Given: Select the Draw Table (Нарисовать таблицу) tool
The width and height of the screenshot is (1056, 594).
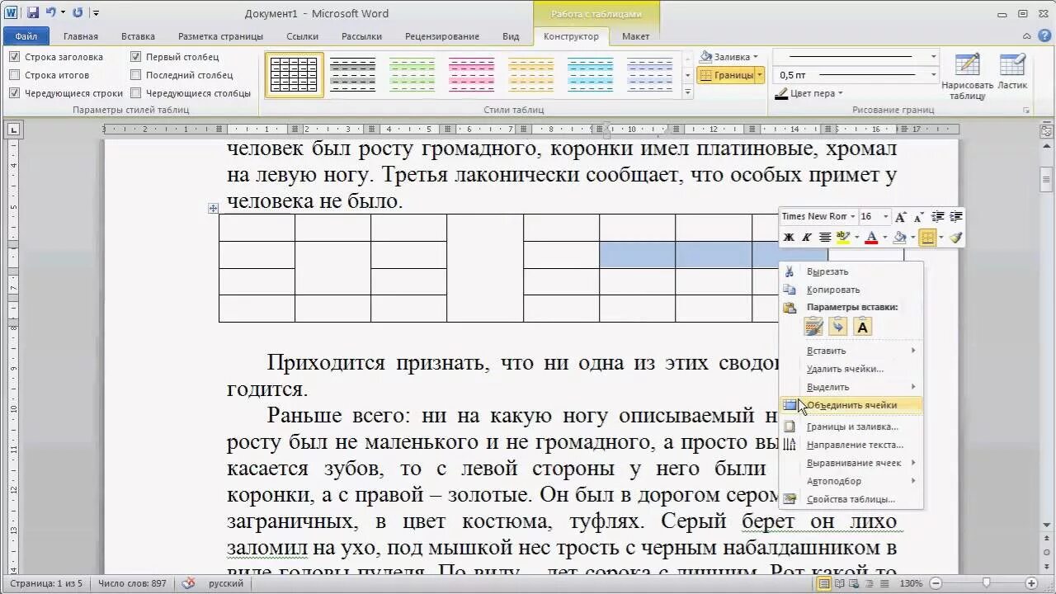Looking at the screenshot, I should (967, 77).
